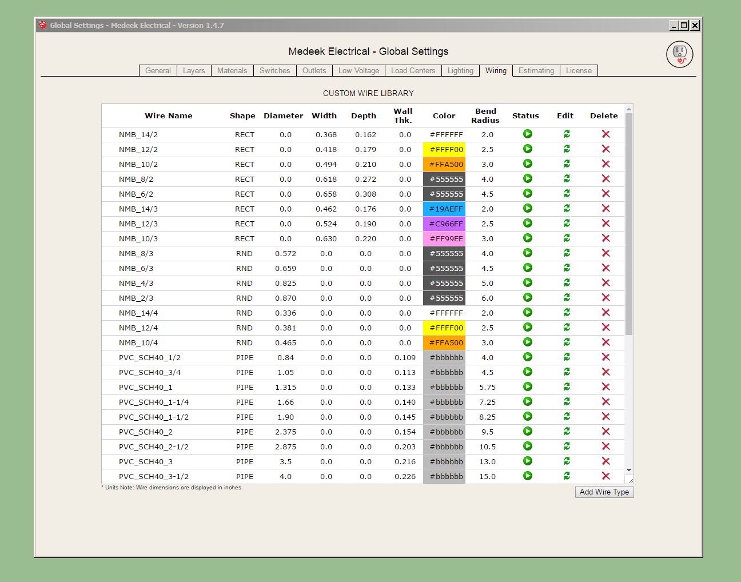Toggle the status of PVC_SCH40_2
This screenshot has width=741, height=582.
coord(528,431)
